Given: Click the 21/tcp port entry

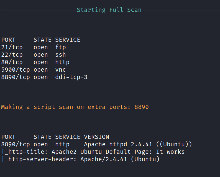Looking at the screenshot, I should (x=12, y=47).
